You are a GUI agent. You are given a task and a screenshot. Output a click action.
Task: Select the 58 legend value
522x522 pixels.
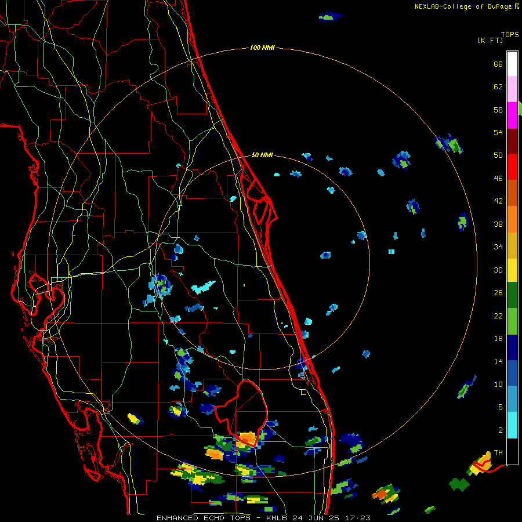pyautogui.click(x=498, y=110)
